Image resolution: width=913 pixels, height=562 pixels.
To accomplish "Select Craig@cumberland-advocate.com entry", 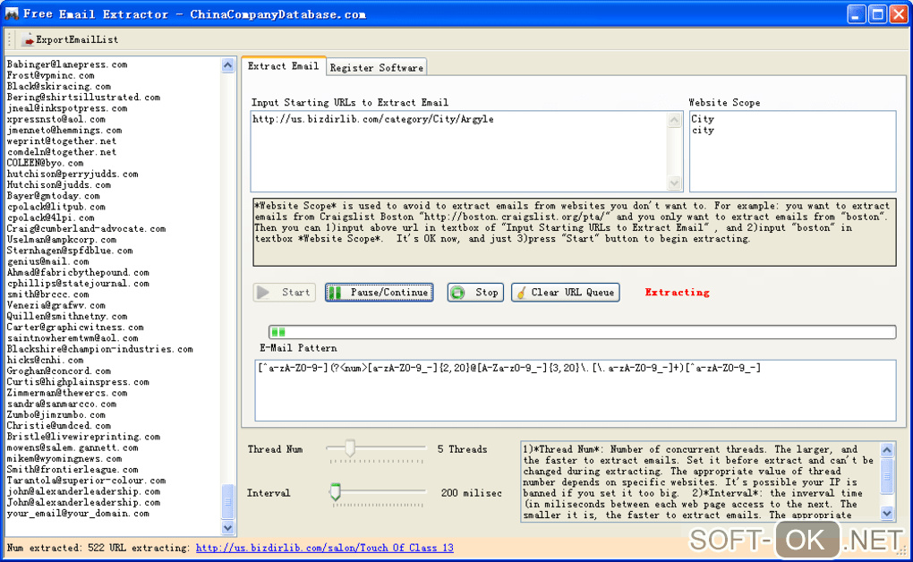I will pos(86,229).
